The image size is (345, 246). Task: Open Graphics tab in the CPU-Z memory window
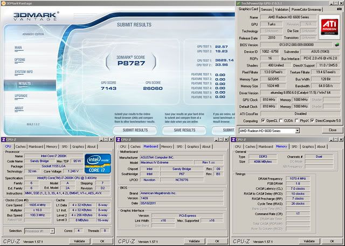point(308,147)
